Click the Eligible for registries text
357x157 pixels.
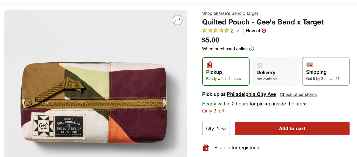click(x=236, y=148)
